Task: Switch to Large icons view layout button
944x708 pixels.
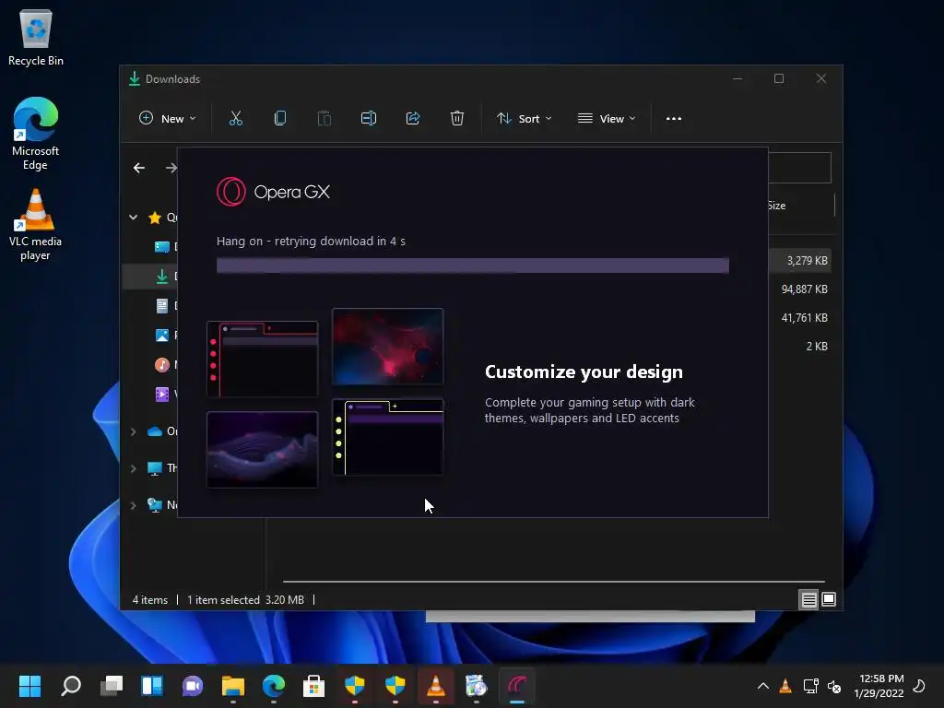Action: pos(829,599)
